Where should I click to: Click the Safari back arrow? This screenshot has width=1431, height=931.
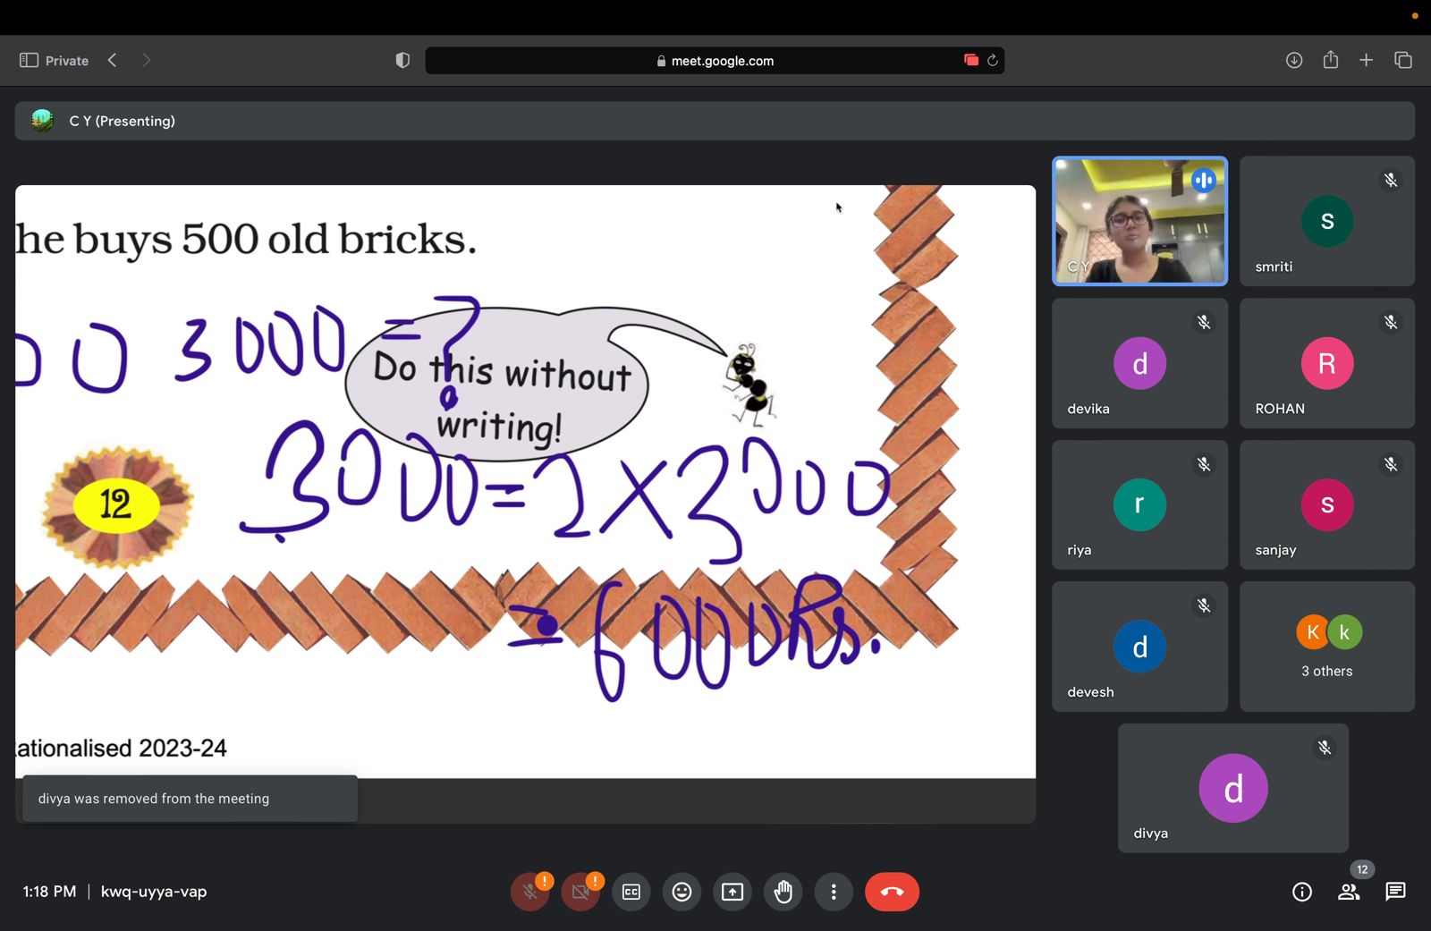pyautogui.click(x=113, y=60)
